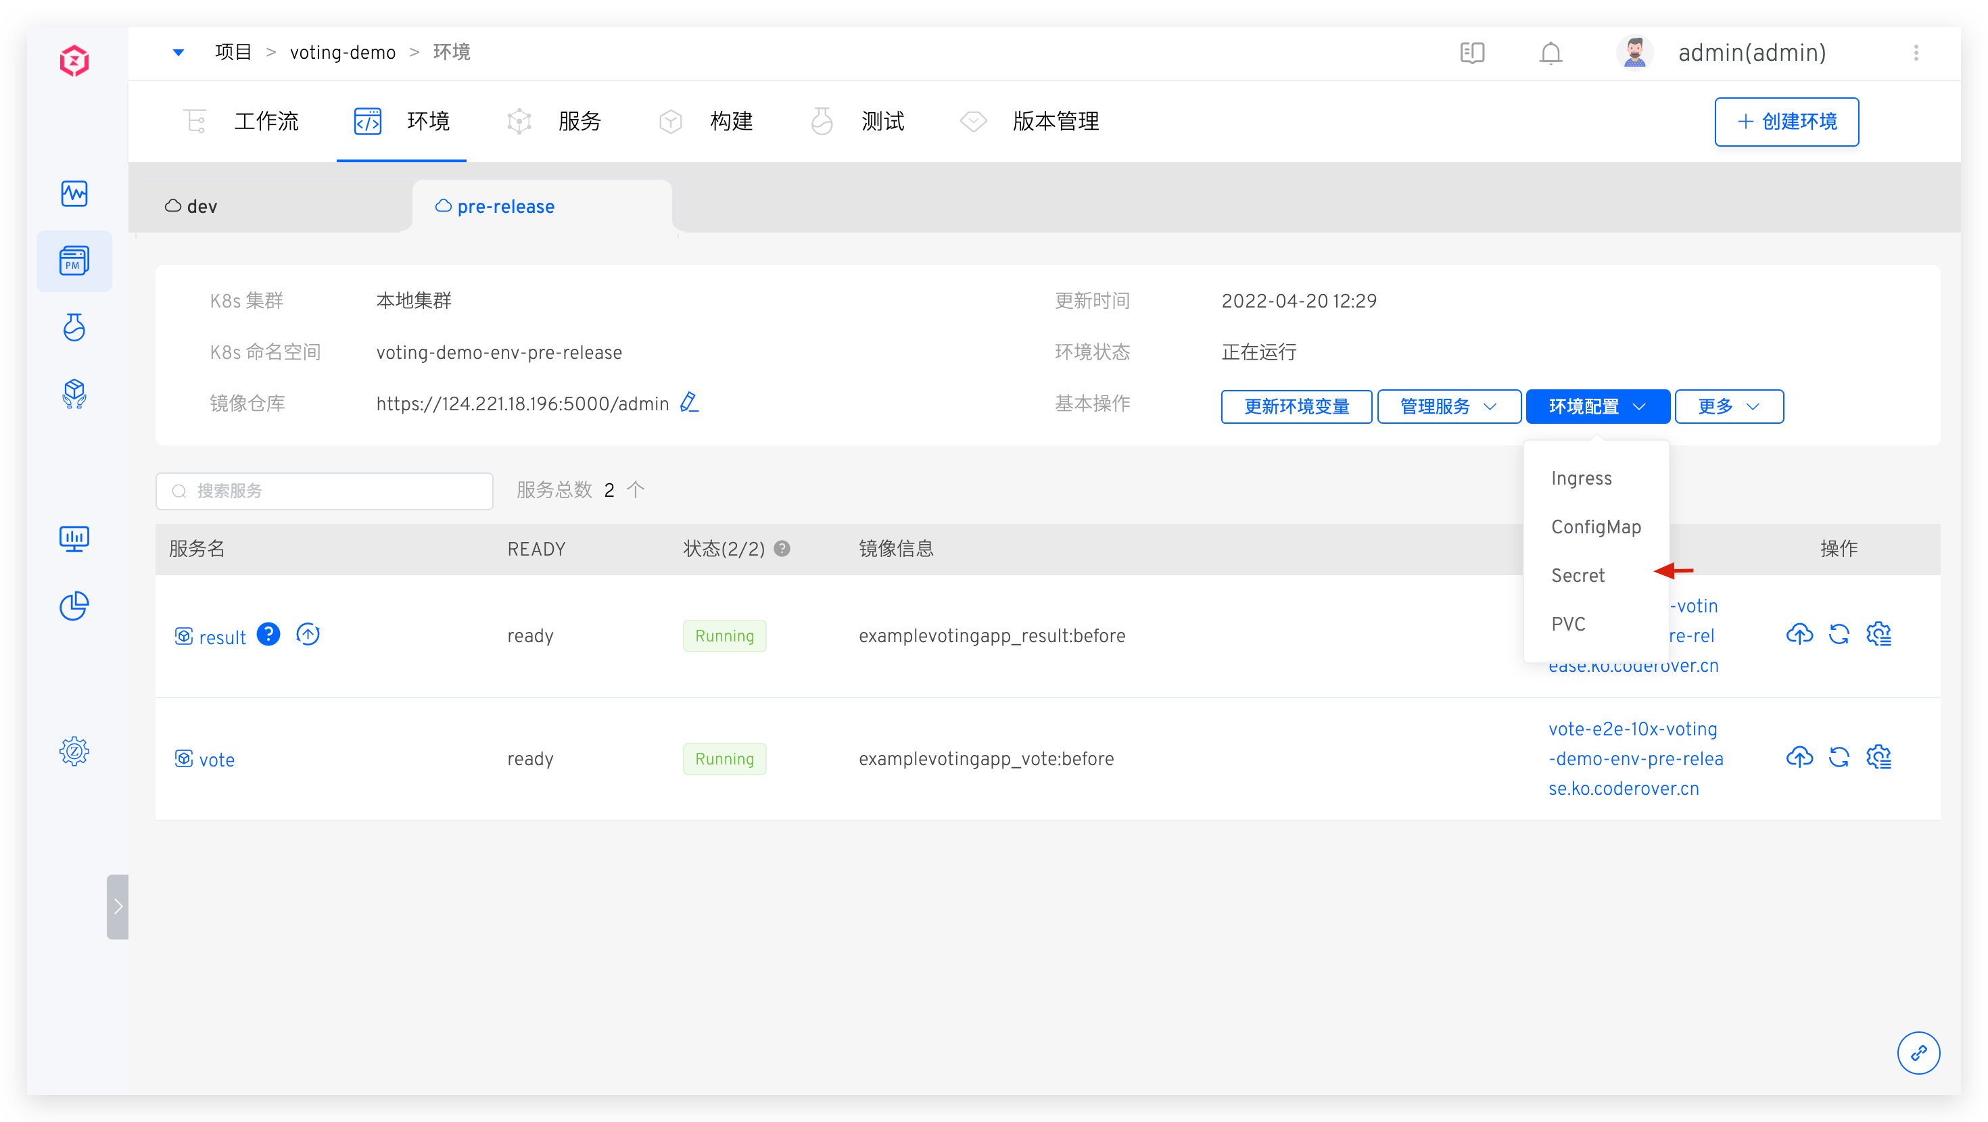Choose ConfigMap in the dropdown menu
This screenshot has height=1122, width=1988.
coord(1595,527)
